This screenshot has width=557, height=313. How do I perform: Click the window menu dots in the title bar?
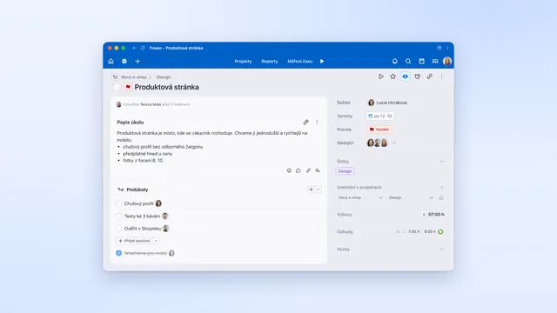click(447, 48)
